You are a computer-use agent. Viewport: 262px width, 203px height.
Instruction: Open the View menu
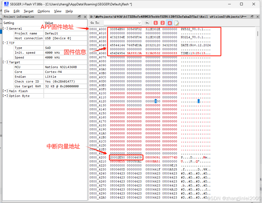(x=58, y=11)
